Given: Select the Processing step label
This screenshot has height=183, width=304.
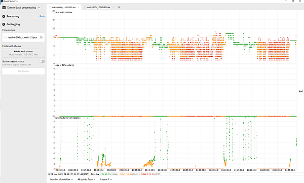Looking at the screenshot, I should 13,17.
